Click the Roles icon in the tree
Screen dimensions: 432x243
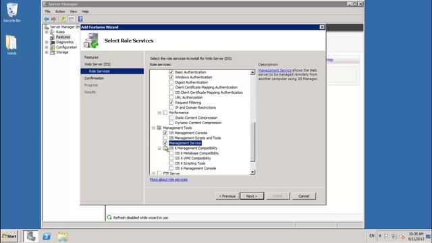(53, 32)
